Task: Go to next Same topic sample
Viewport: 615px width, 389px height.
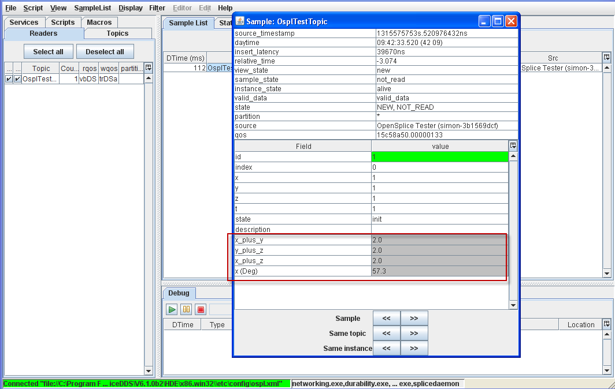Action: coord(414,333)
